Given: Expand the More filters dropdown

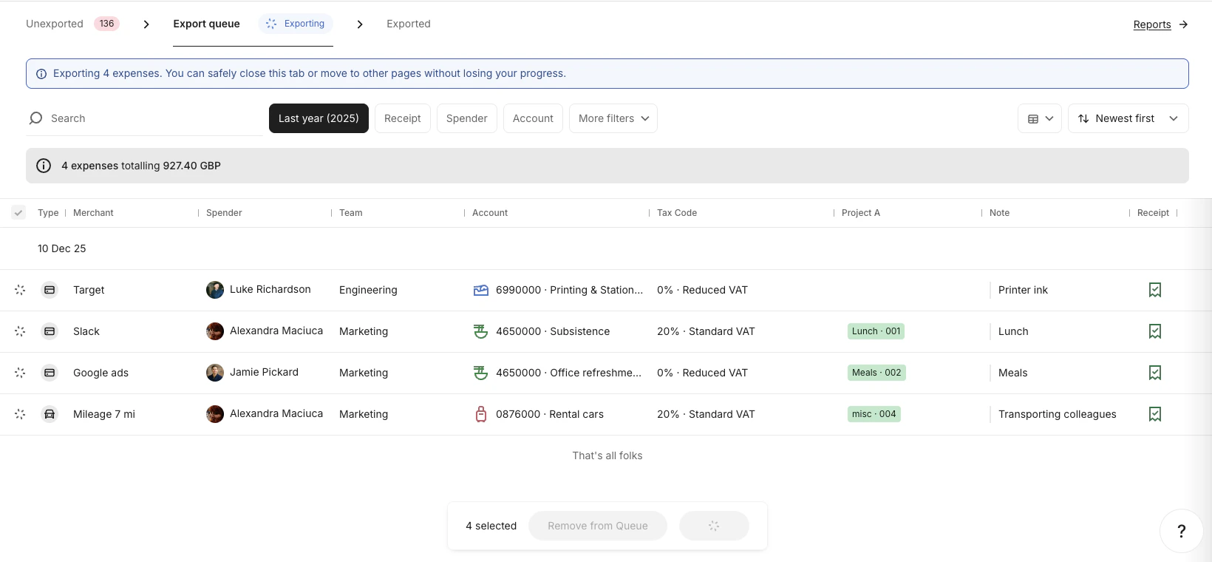Looking at the screenshot, I should 613,118.
